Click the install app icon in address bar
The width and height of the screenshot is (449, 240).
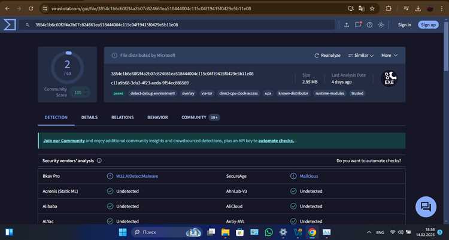351,8
